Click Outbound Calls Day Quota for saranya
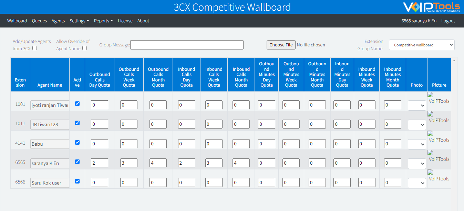The width and height of the screenshot is (464, 211). (100, 163)
